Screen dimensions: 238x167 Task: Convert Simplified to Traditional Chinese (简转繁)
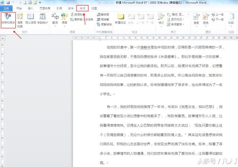[x=103, y=19]
